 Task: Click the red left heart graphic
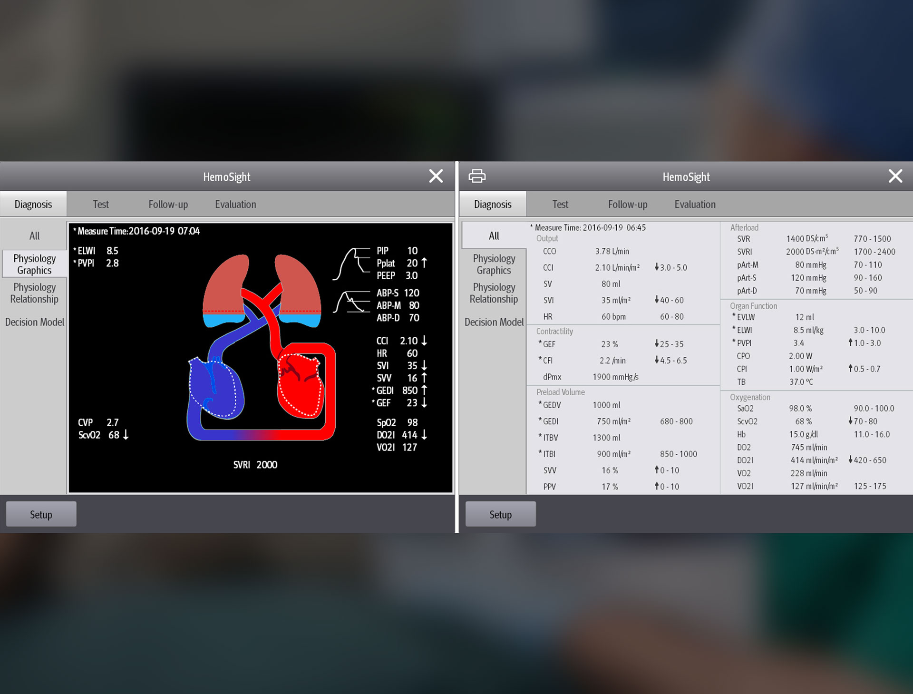point(301,386)
